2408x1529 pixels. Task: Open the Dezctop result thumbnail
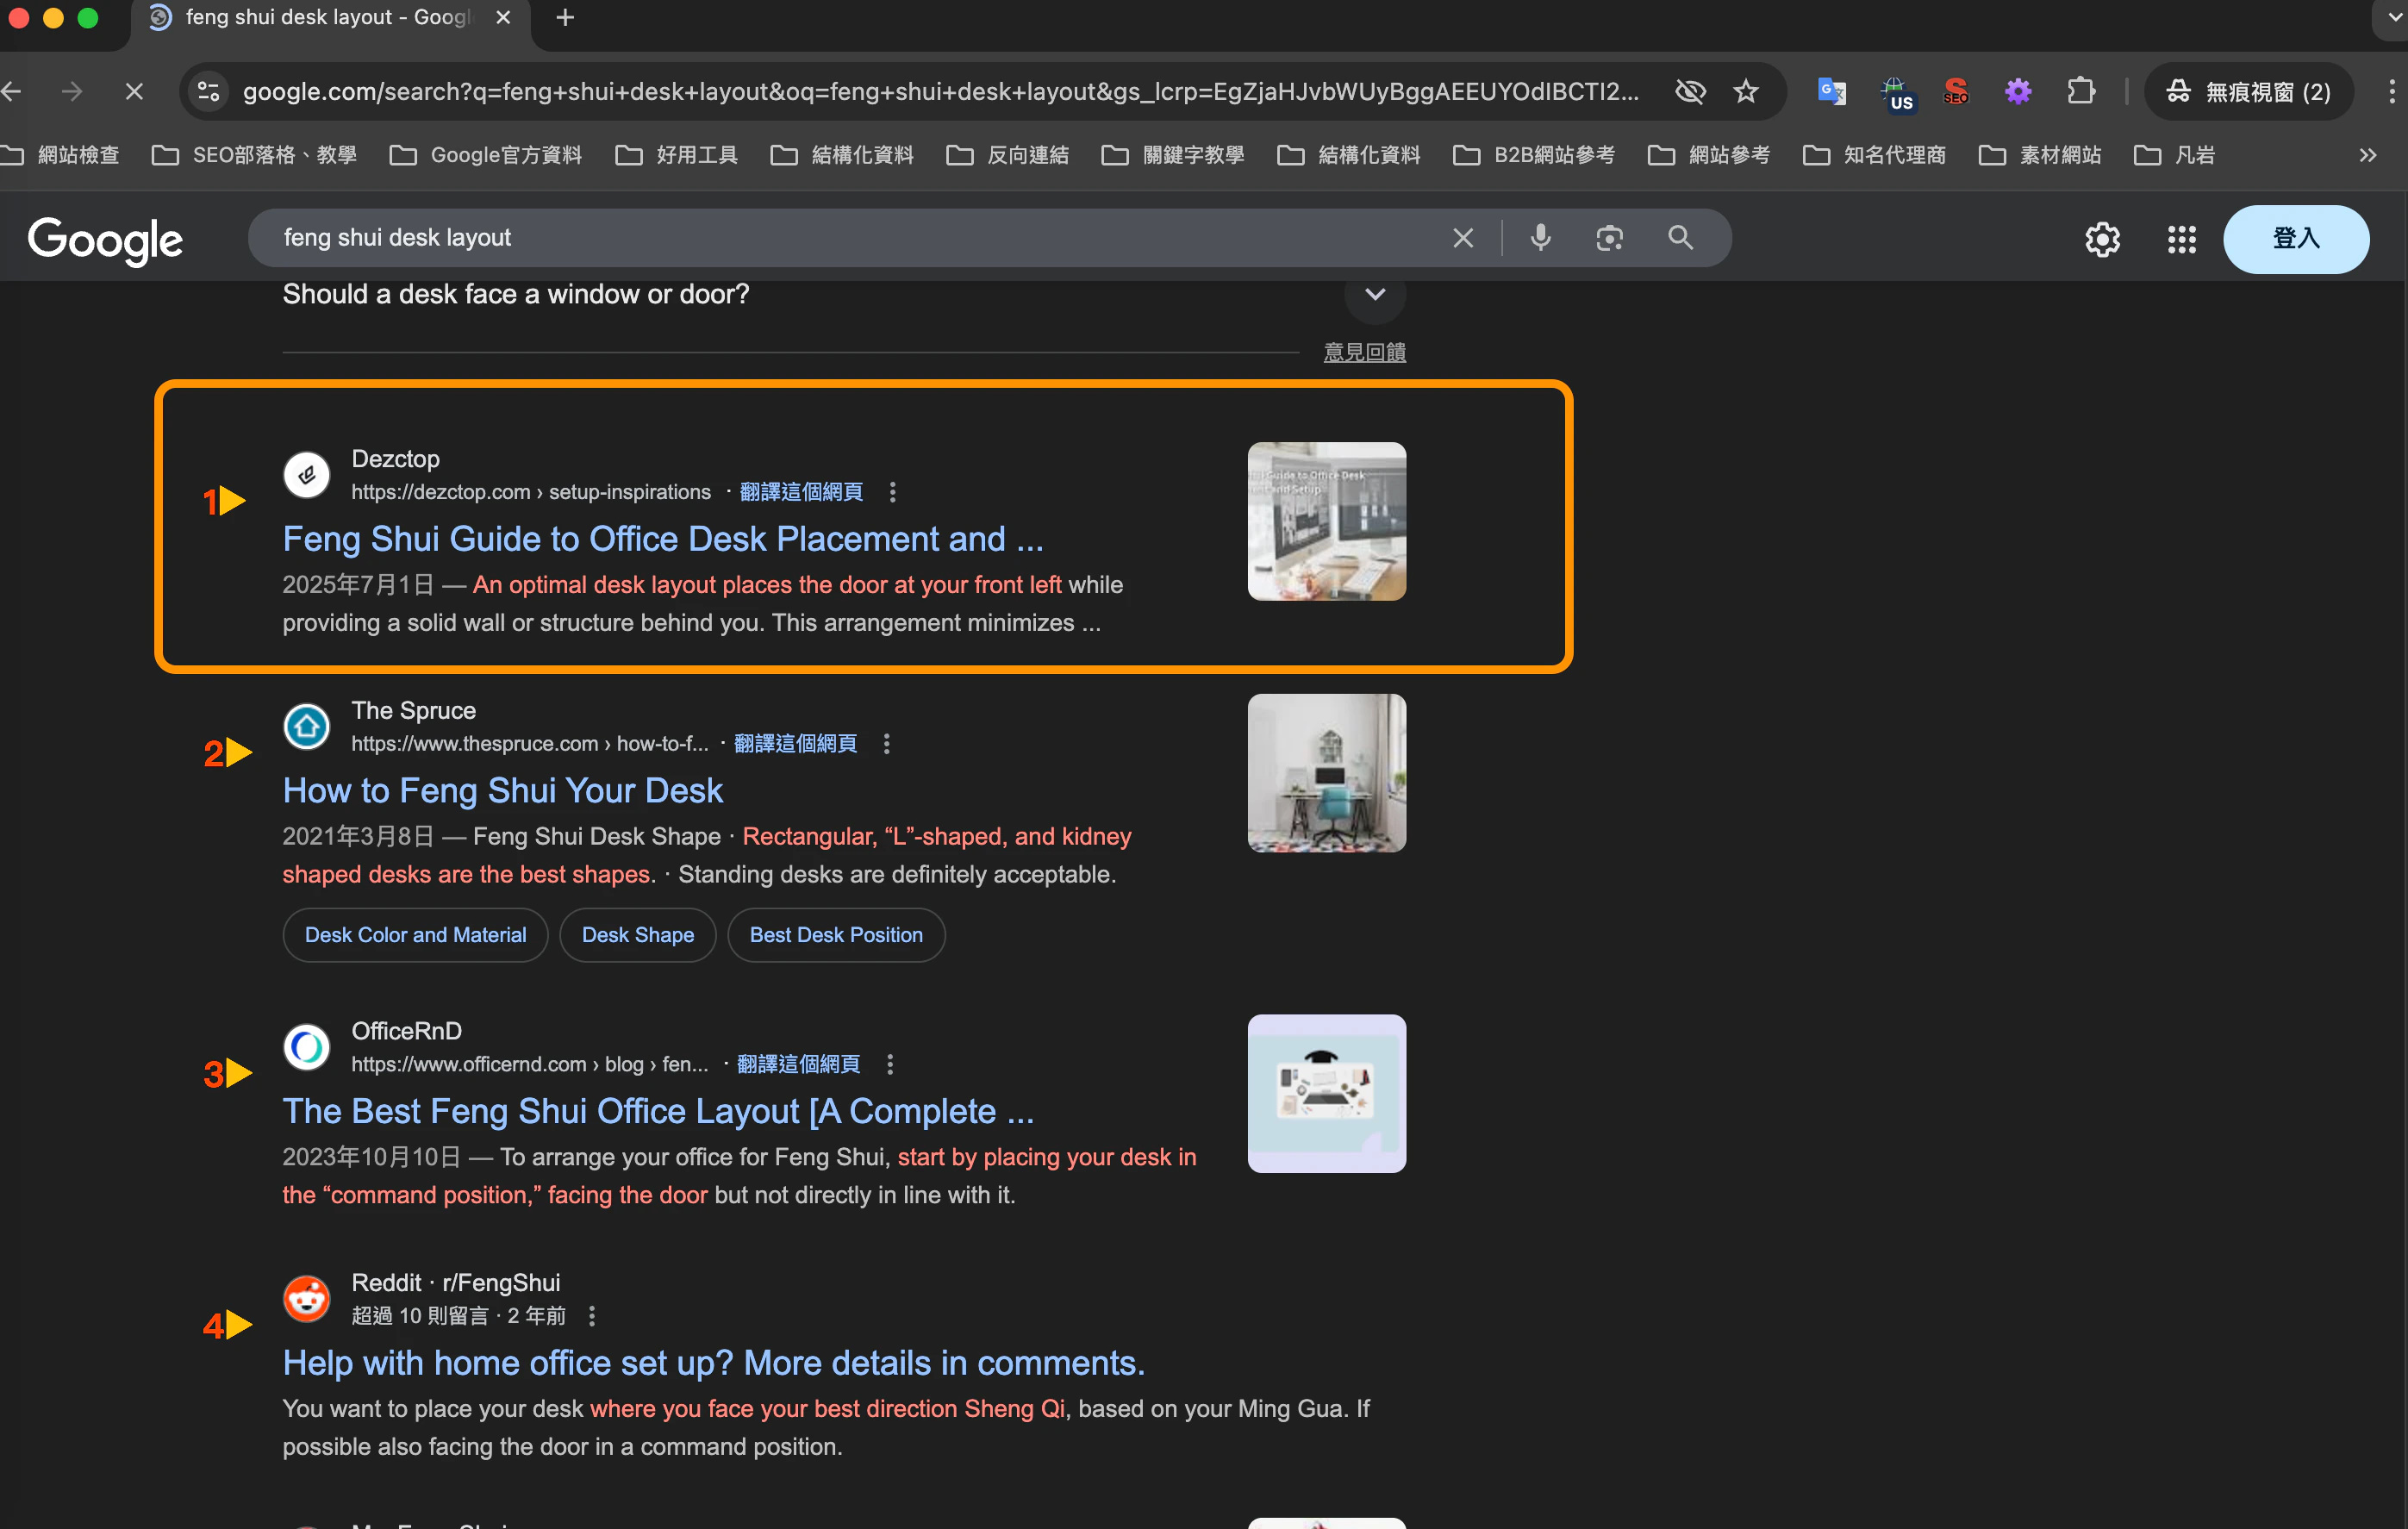[x=1327, y=521]
